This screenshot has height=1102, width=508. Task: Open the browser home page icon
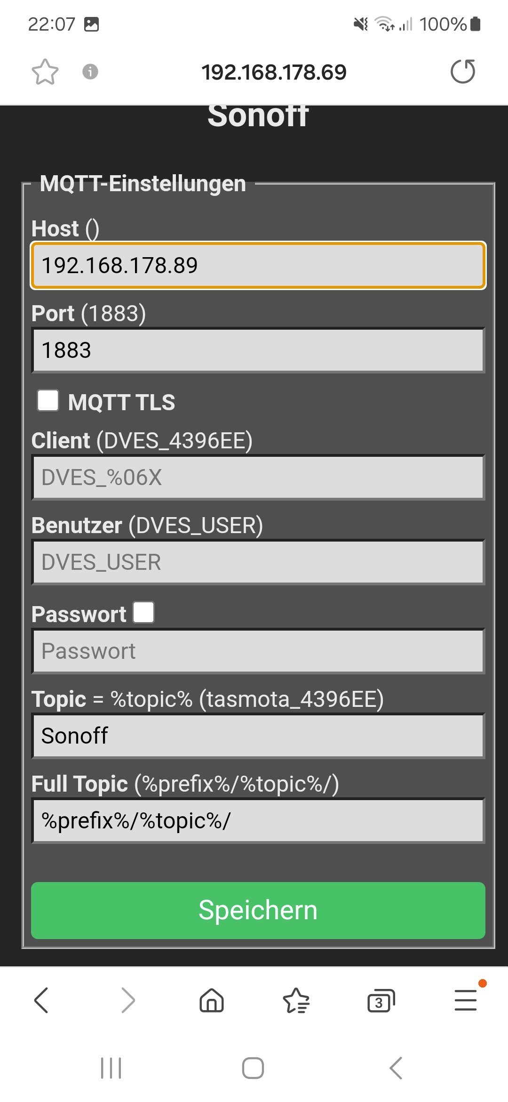(x=212, y=1000)
